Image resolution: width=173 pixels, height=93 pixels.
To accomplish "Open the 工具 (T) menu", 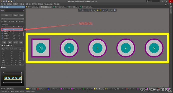I will click(34, 4).
